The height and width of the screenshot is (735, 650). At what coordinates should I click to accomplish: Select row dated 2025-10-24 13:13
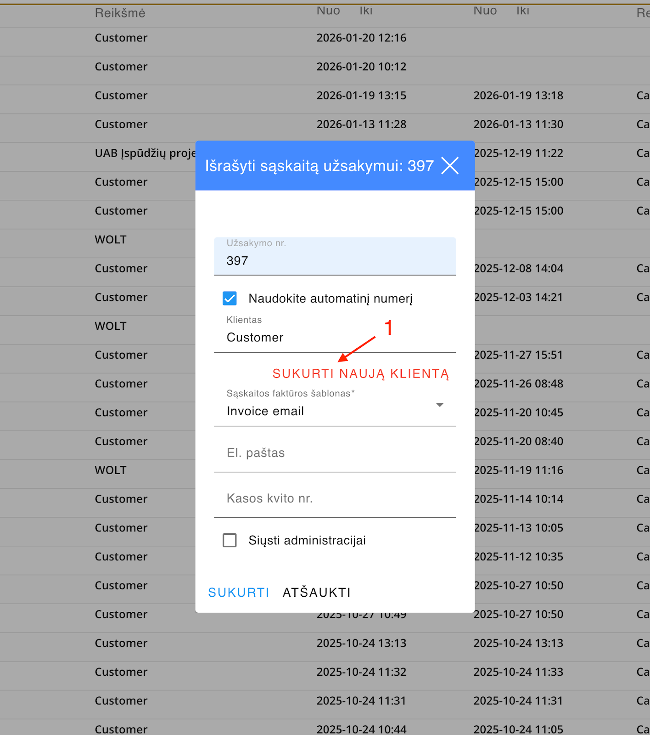coord(361,643)
